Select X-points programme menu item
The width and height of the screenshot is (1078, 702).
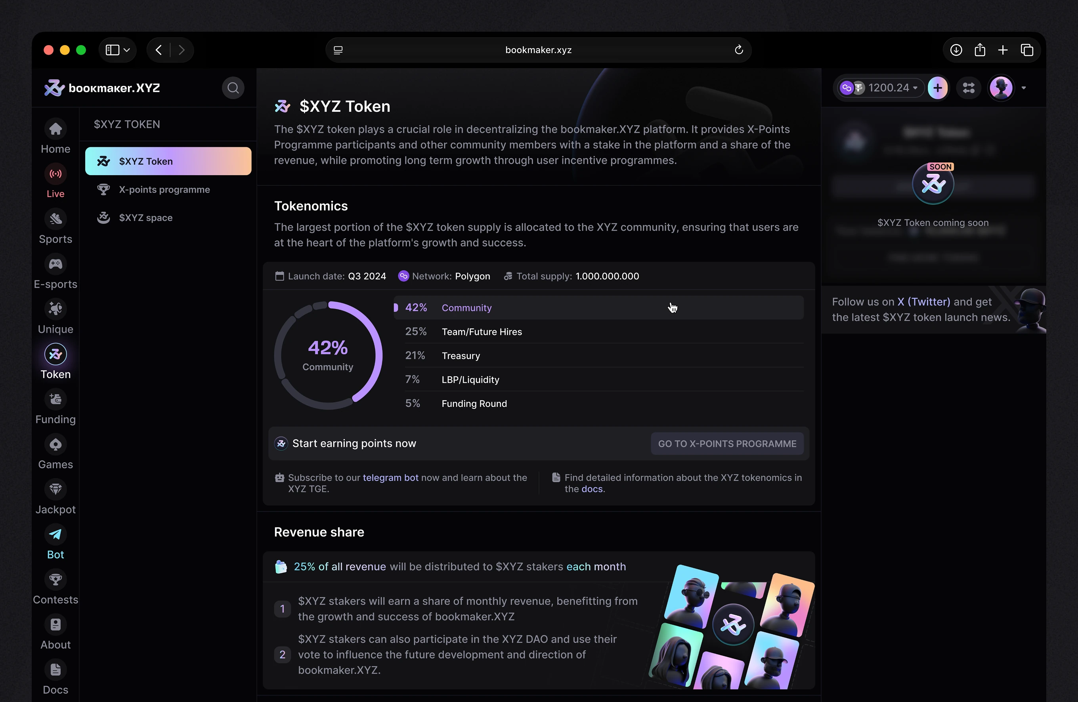click(x=164, y=189)
